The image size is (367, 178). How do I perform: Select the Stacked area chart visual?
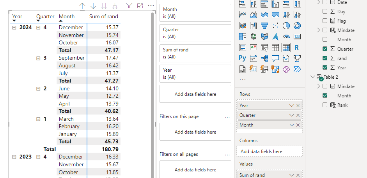click(264, 15)
